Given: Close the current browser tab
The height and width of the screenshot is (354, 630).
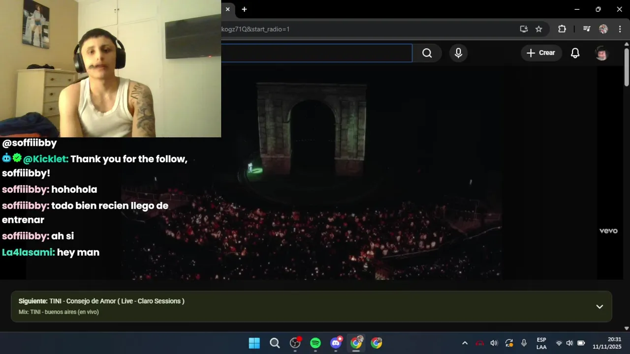Looking at the screenshot, I should point(227,9).
